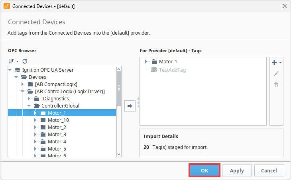Select the Motor_10 tree item

coord(58,120)
